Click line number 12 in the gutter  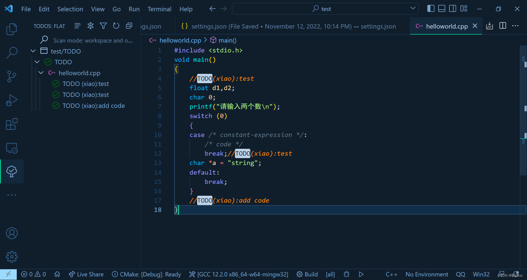pos(158,153)
